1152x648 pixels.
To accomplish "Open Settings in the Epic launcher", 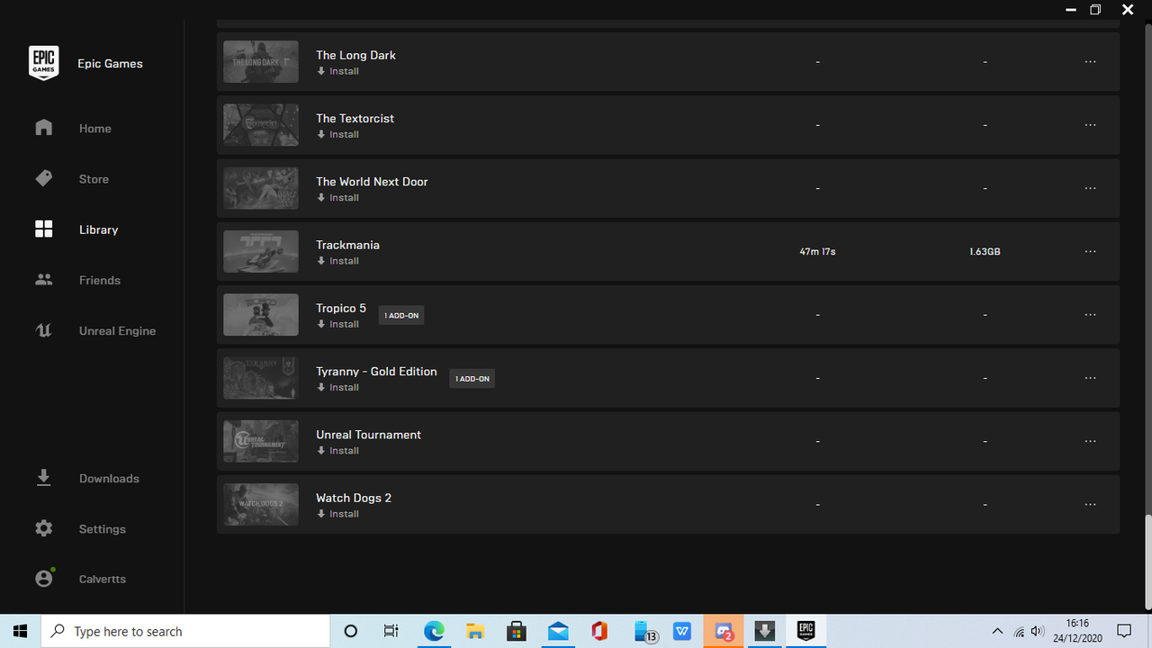I will click(80, 528).
